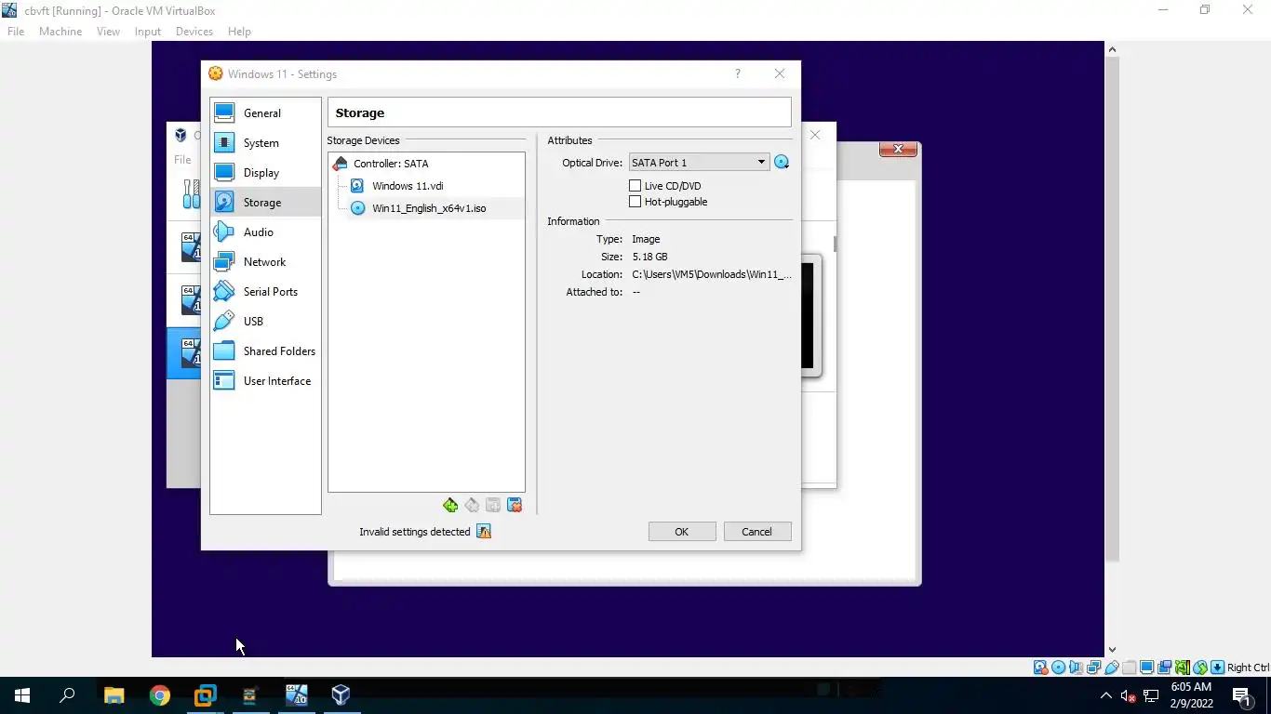Click the disc chooser icon beside Optical Drive
Viewport: 1271px width, 714px height.
[x=782, y=163]
